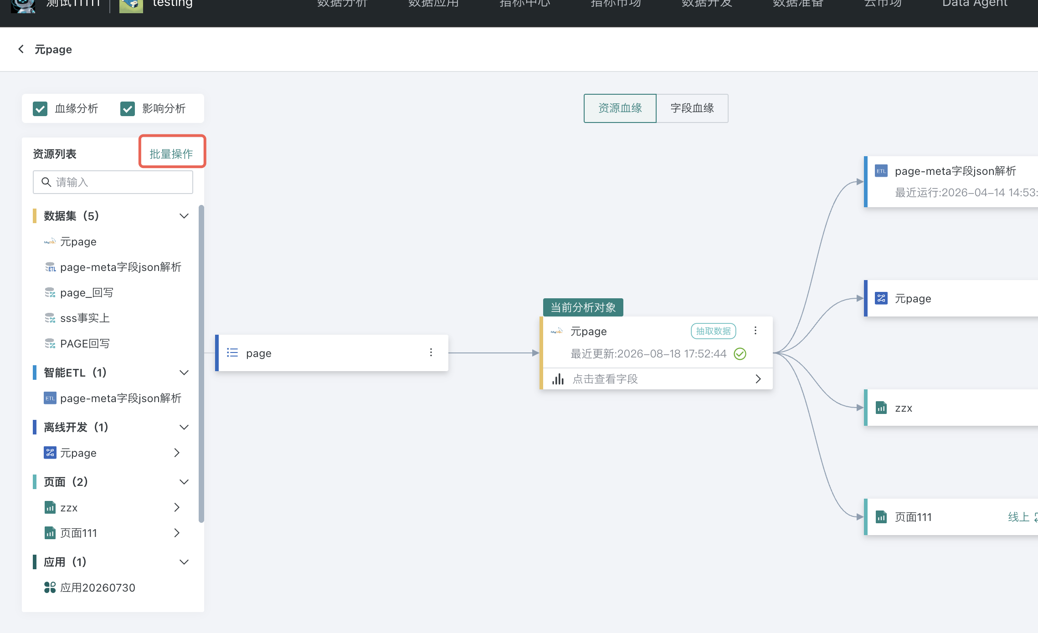
Task: Expand 点击查看字段 with the right arrow
Action: point(758,379)
